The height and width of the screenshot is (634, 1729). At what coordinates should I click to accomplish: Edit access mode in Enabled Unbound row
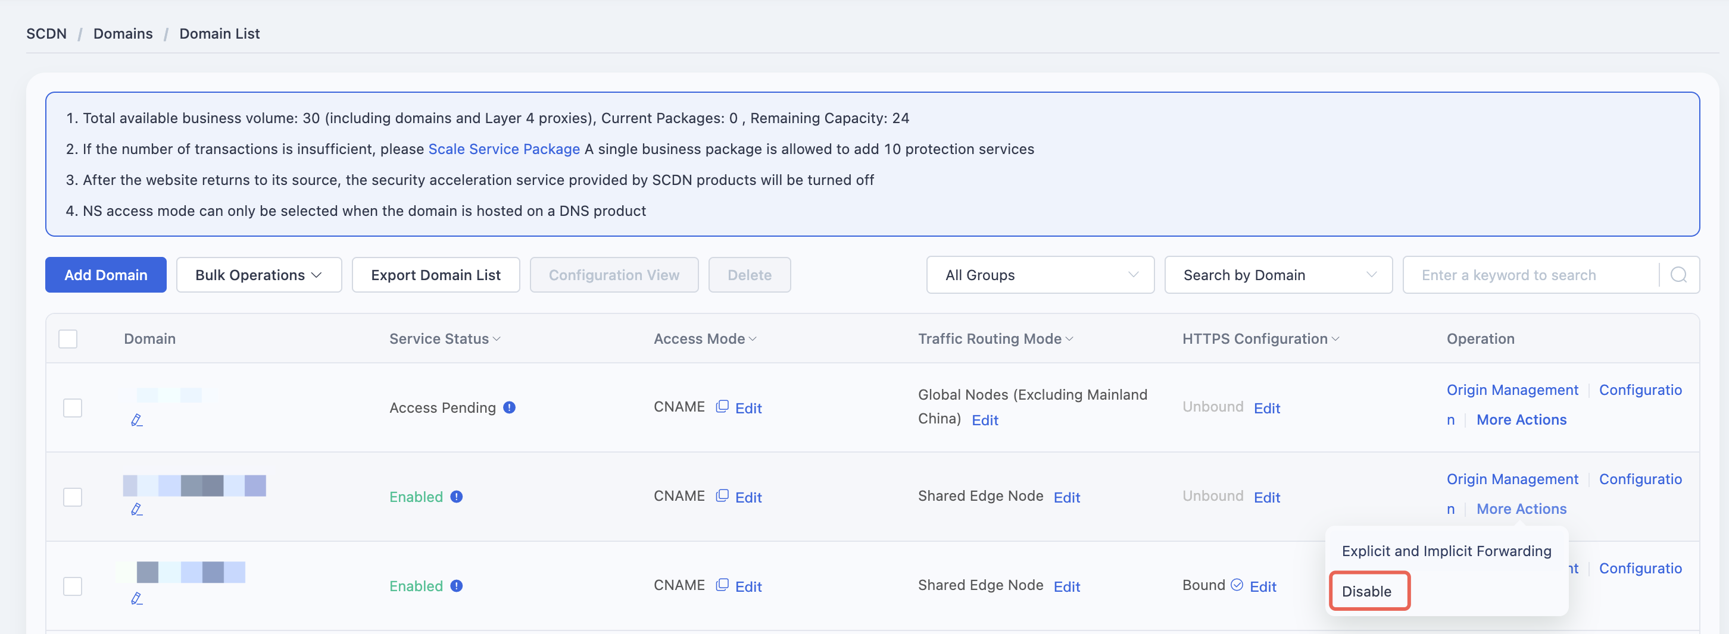[748, 497]
